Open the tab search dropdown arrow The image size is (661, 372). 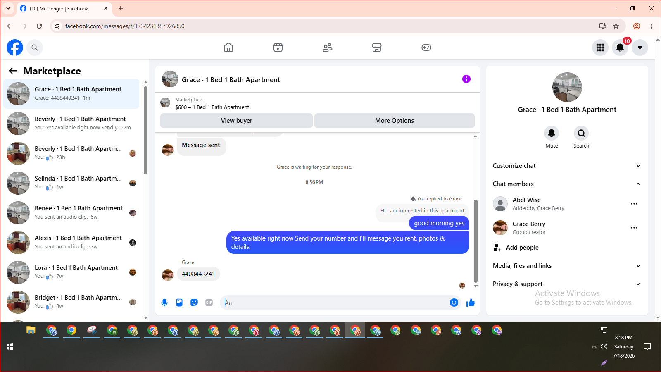[x=8, y=8]
